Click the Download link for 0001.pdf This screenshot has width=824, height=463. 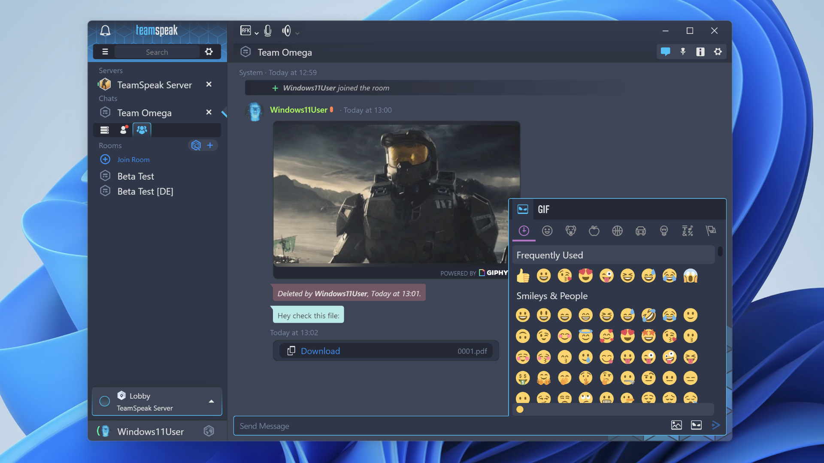point(320,351)
